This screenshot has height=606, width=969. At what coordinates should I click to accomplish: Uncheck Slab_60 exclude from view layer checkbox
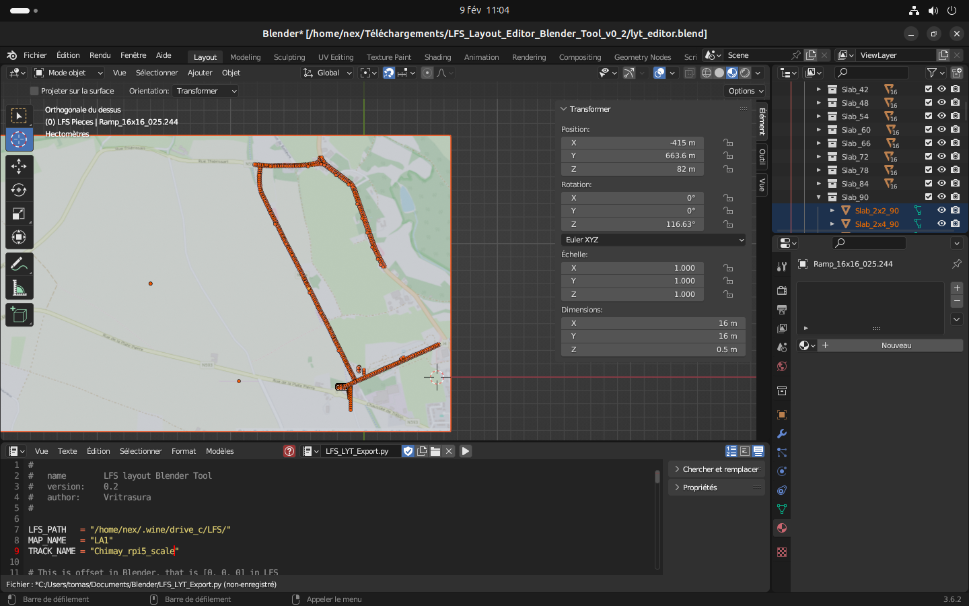coord(929,129)
